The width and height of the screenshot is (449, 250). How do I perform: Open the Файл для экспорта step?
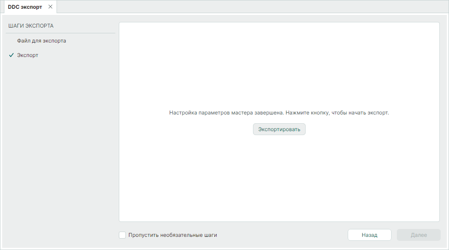pos(42,41)
